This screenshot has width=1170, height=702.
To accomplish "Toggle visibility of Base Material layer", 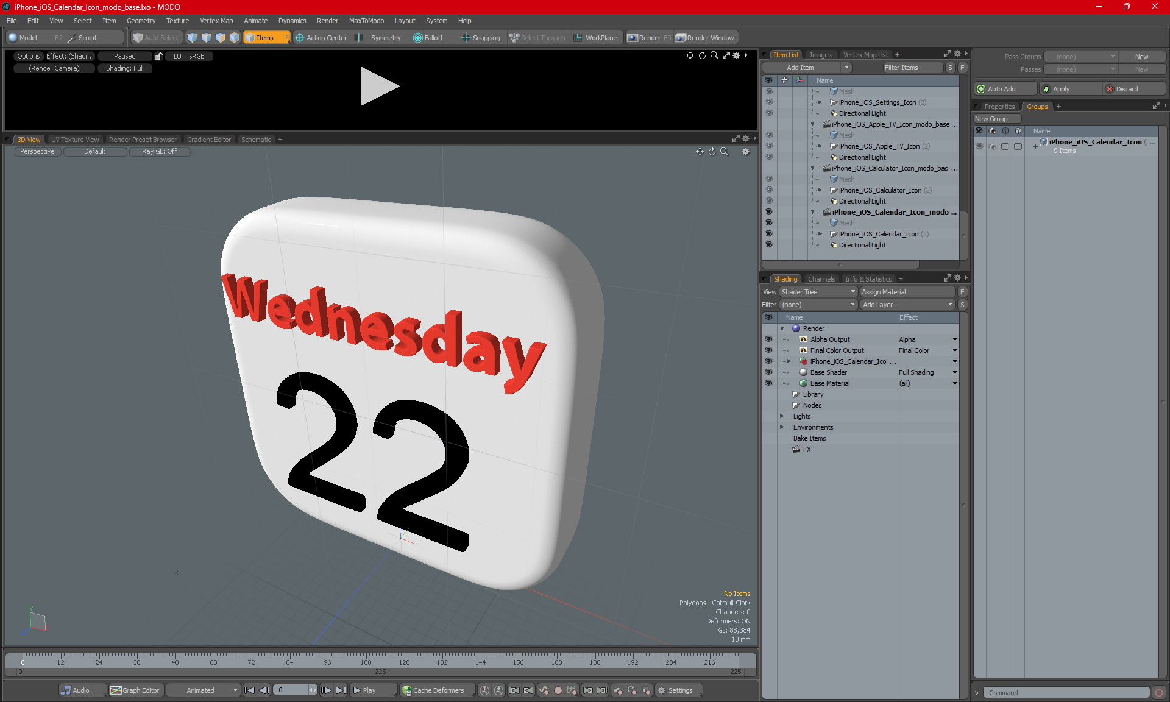I will 768,383.
